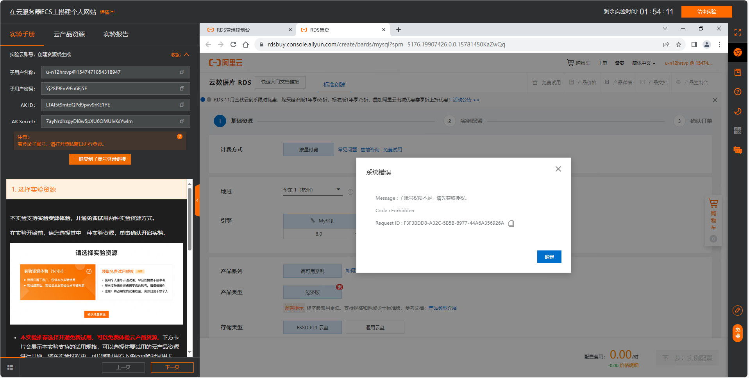Copy the Request ID in error dialog

(511, 224)
